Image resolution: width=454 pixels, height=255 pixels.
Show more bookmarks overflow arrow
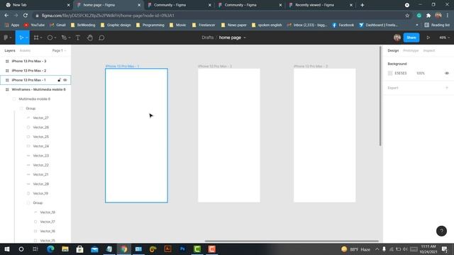point(416,25)
